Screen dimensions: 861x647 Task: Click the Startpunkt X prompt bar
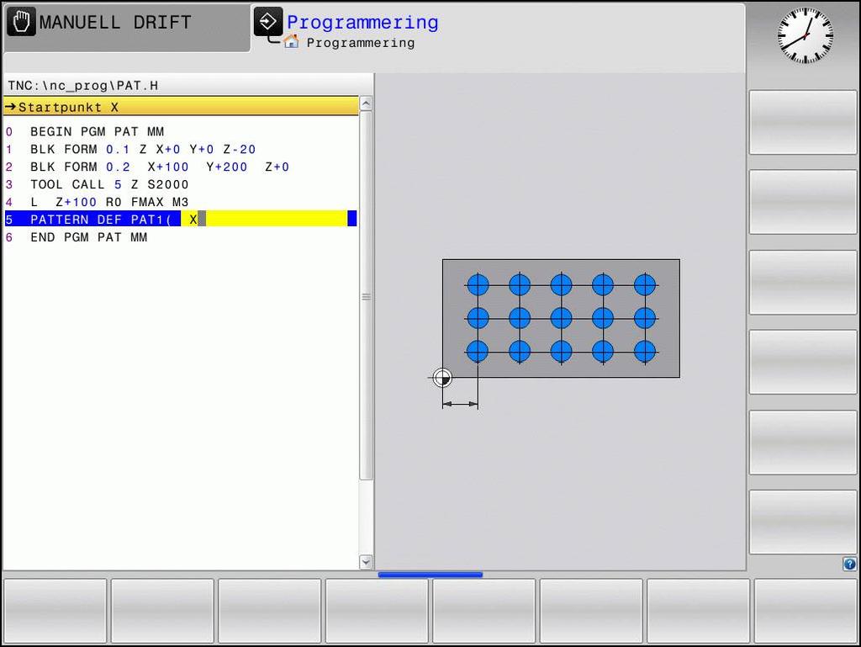(182, 107)
